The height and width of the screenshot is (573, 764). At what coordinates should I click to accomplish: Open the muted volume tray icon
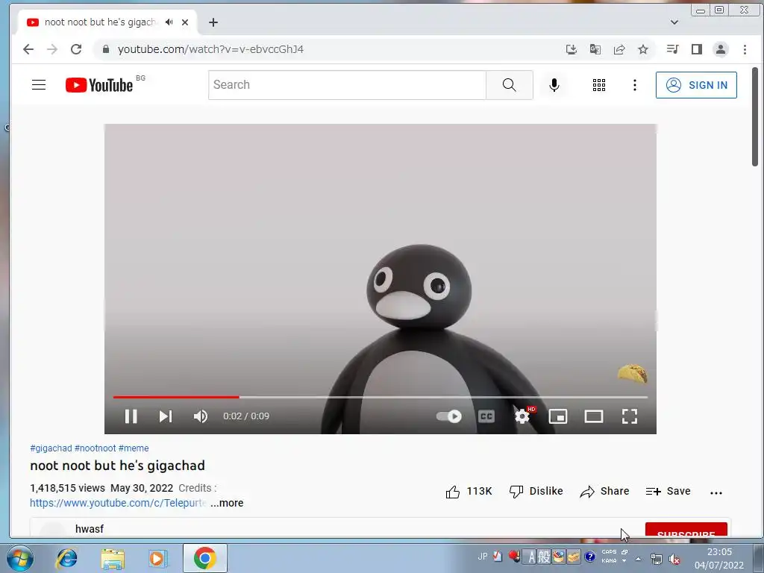(x=674, y=559)
